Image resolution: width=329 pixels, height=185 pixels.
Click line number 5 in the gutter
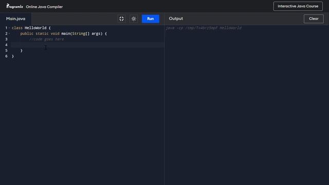point(6,50)
